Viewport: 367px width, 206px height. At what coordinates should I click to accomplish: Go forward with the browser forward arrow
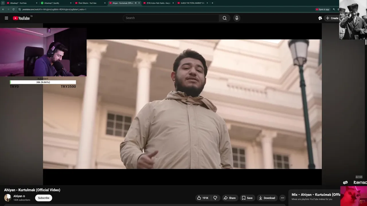pyautogui.click(x=8, y=9)
